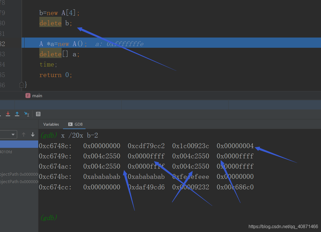This screenshot has height=232, width=321.
Task: Select the highlighted frame row in Frames list
Action: [x=19, y=144]
